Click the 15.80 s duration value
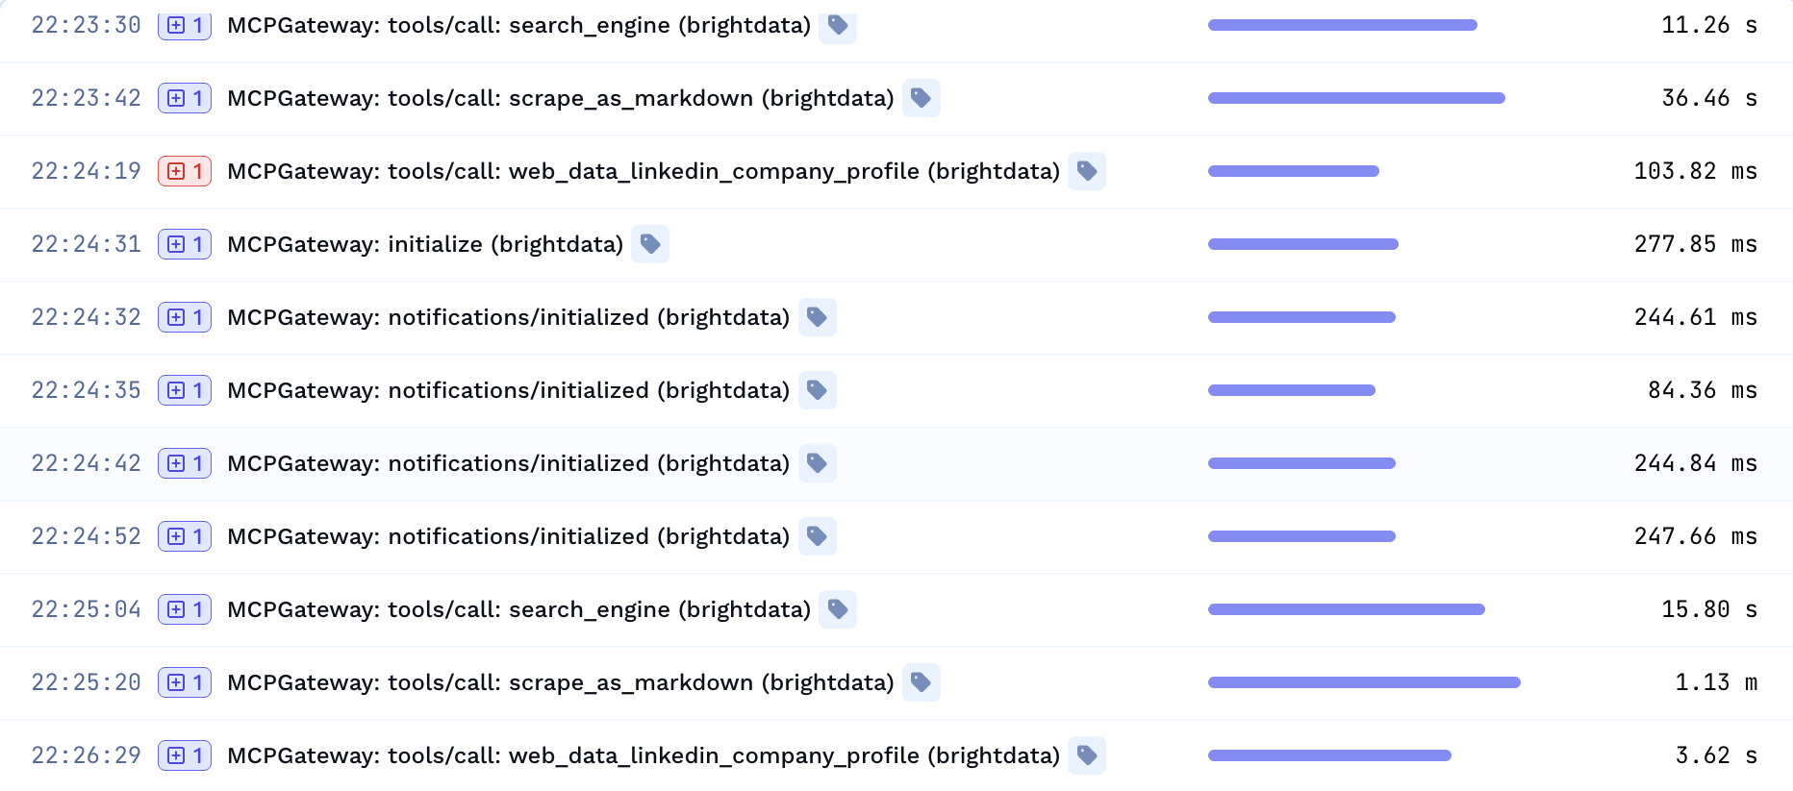 click(1709, 609)
